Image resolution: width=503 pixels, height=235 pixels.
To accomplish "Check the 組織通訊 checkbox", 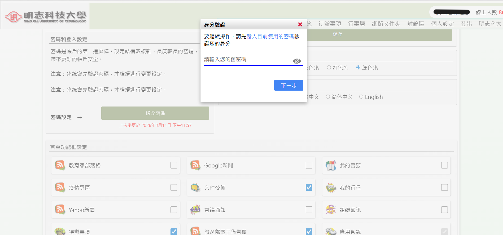I will (444, 210).
